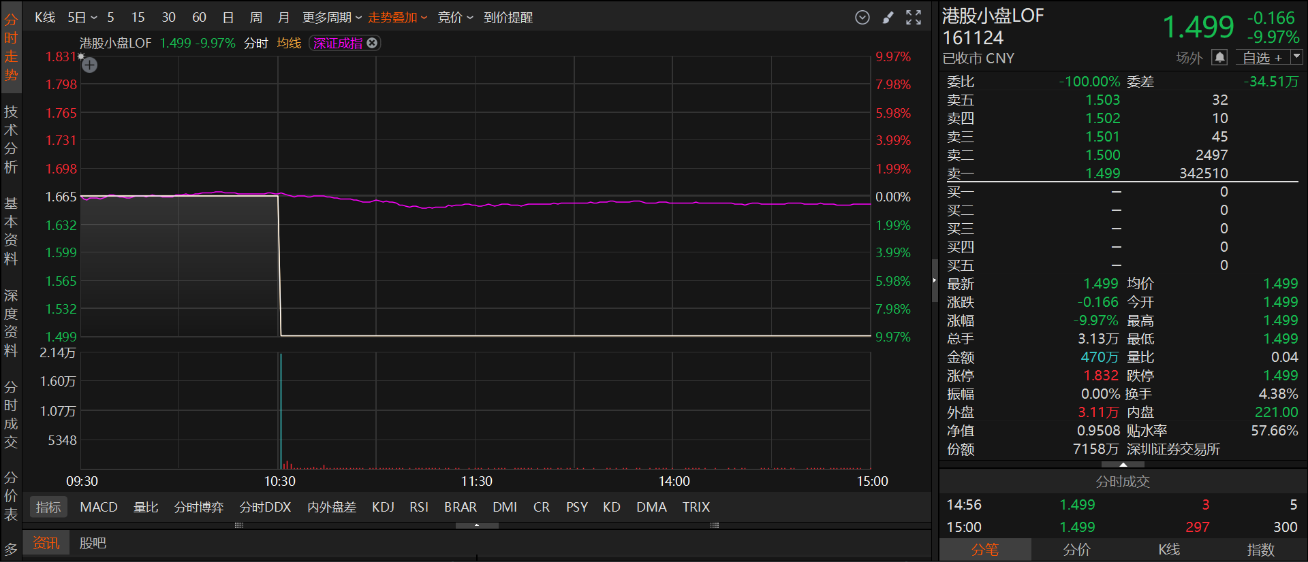Click the left drag-handle grip below indicators
Screen dimensions: 1308x562
point(239,525)
